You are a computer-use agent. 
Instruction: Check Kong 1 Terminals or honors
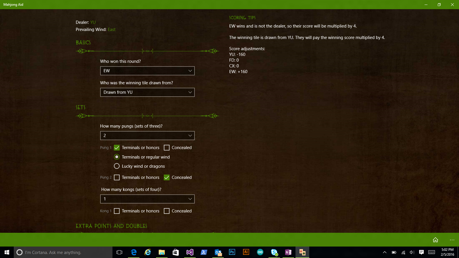pyautogui.click(x=117, y=211)
